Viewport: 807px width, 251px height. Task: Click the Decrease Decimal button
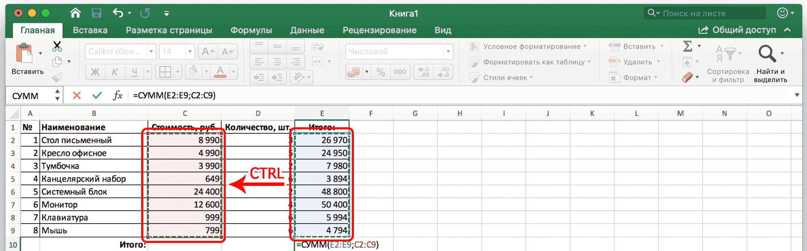443,72
